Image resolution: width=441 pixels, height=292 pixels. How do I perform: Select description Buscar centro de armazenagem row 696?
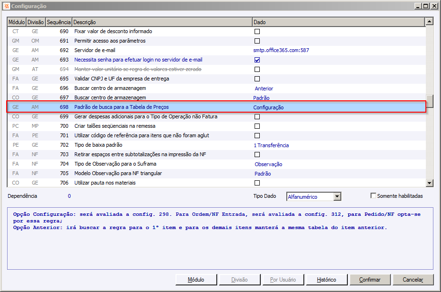(110, 88)
